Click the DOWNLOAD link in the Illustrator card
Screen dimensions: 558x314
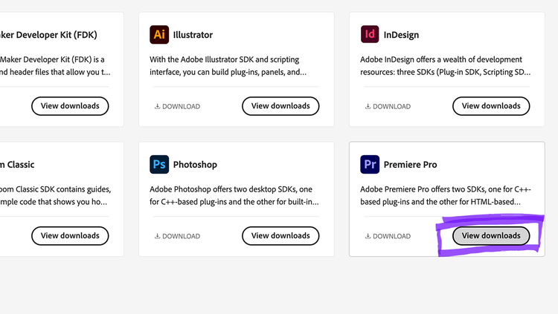177,106
